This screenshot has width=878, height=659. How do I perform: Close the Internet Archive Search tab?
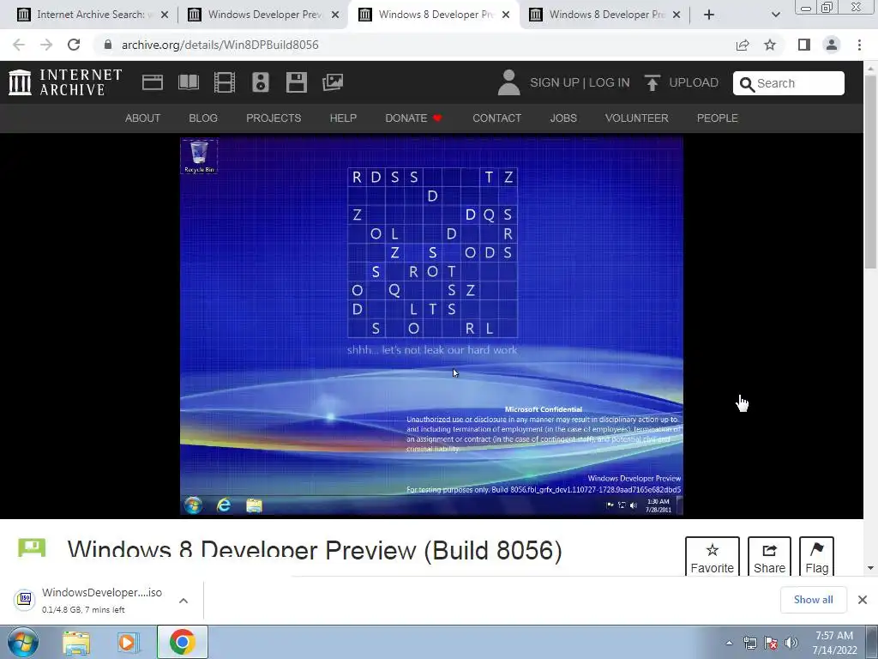click(x=165, y=15)
